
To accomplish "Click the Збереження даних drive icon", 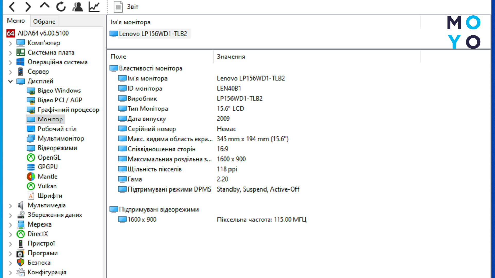I will (21, 215).
